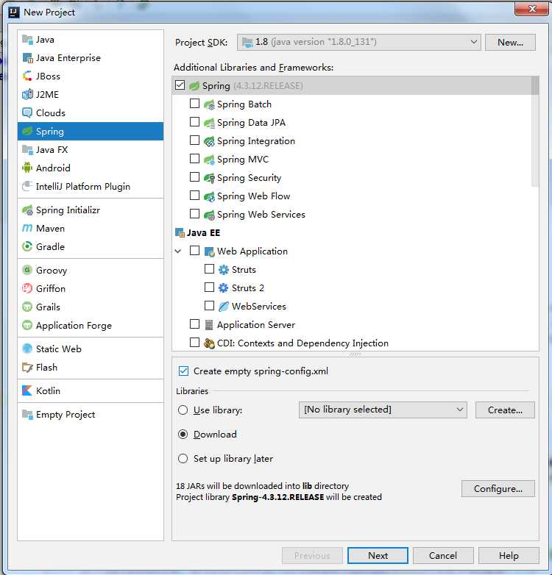Select Kotlin project type label
Screen dimensions: 552x575
pyautogui.click(x=48, y=391)
